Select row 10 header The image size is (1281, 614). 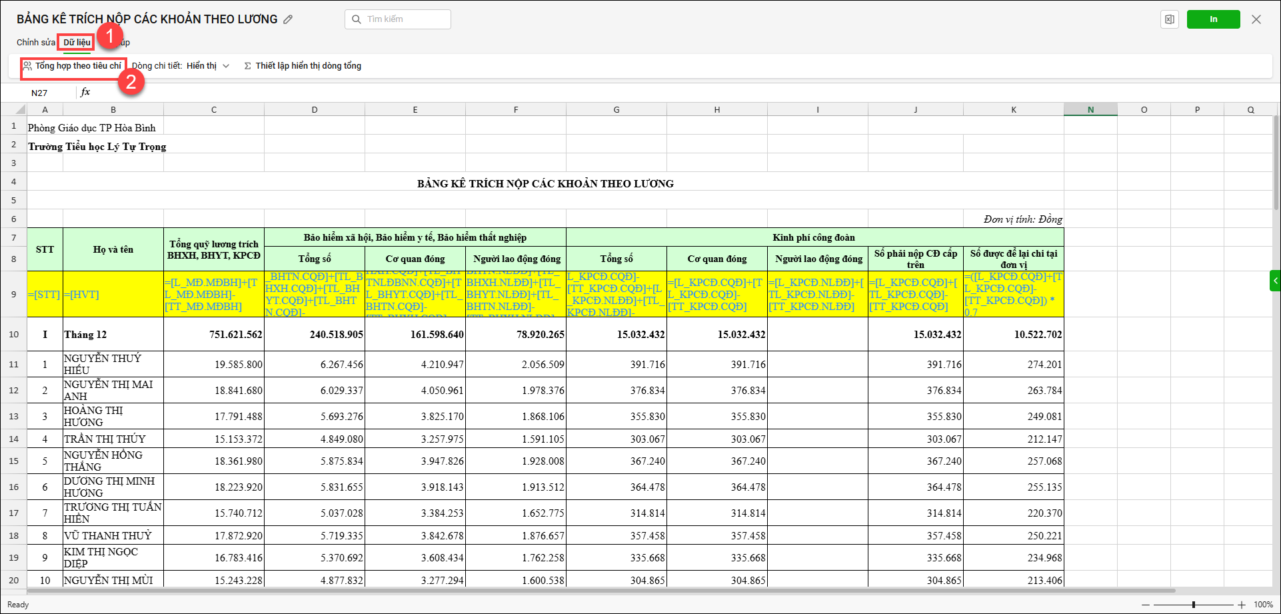coord(13,334)
